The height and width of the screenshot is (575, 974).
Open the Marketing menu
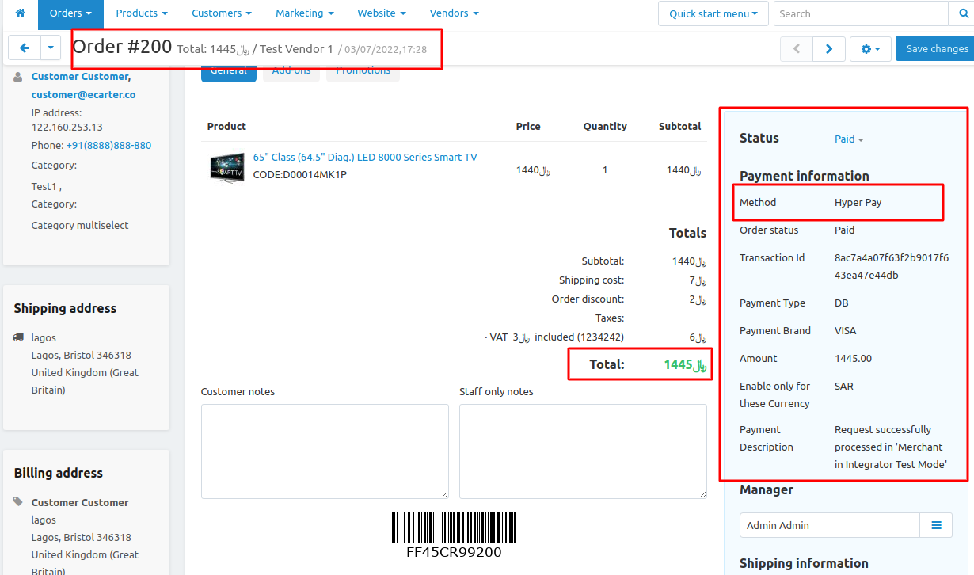304,13
